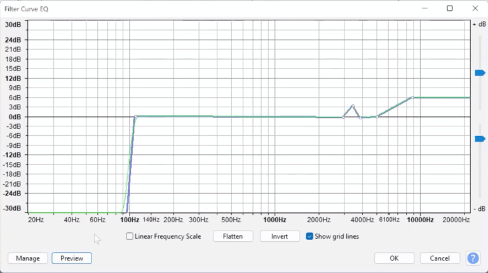Click the Flatten button
Viewport: 488px width, 273px height.
click(x=233, y=236)
